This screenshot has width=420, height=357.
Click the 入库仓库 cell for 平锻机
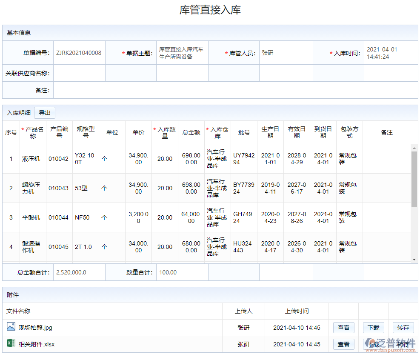[x=217, y=217]
